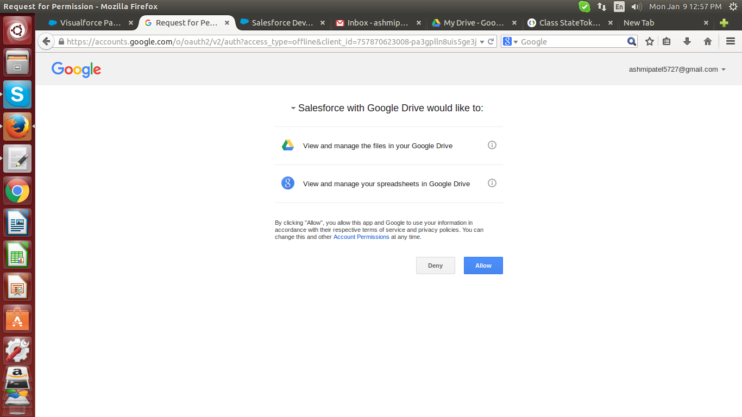Screen dimensions: 742x417
Task: Open LibreOffice Writer from the launcher
Action: (17, 223)
